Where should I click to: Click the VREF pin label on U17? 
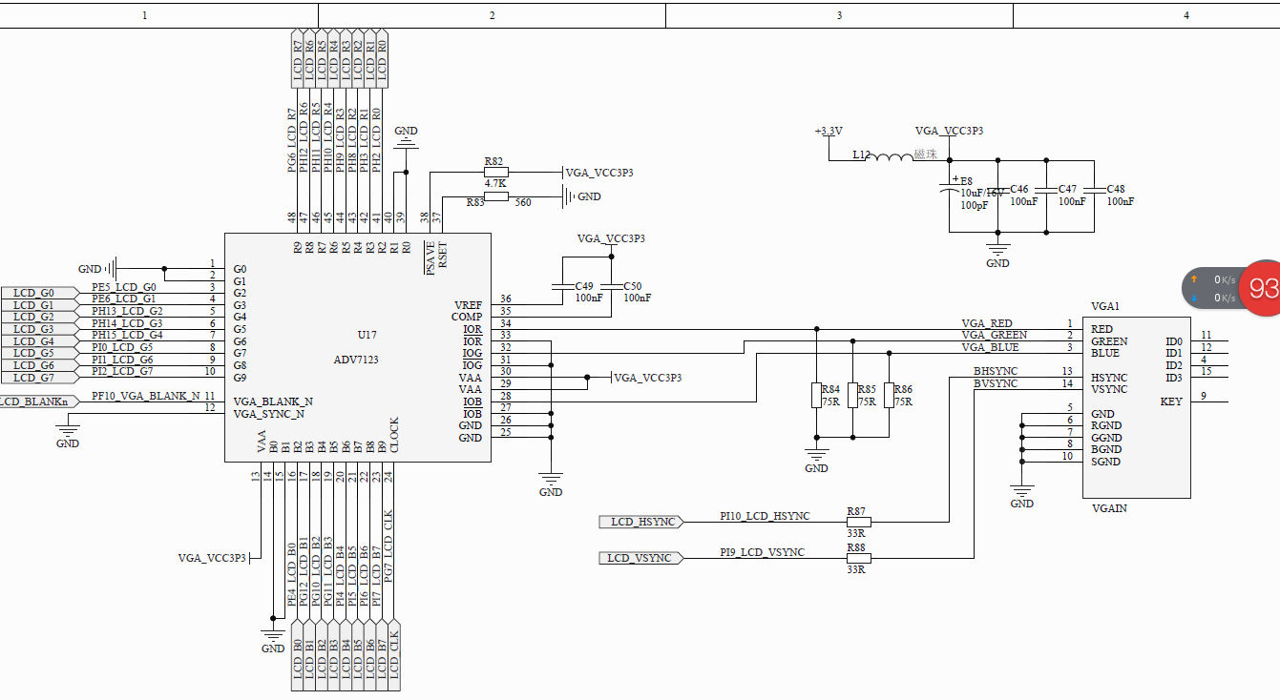point(468,305)
